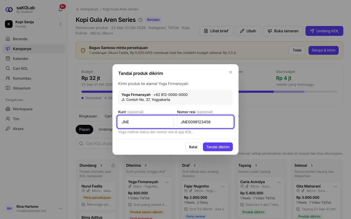Click Kopi Gula Aren Series breadcrumb
This screenshot has height=219, width=351.
120,9
